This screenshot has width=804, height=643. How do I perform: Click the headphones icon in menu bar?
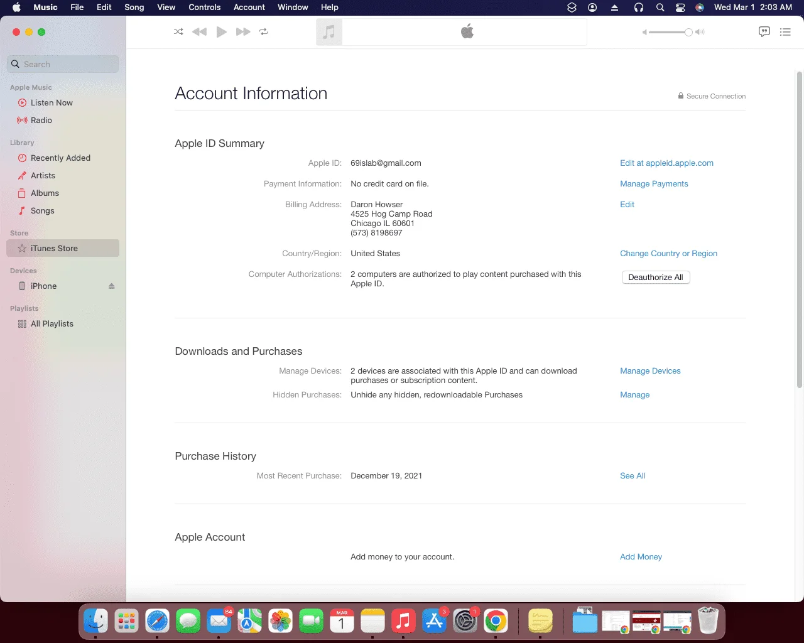(639, 8)
